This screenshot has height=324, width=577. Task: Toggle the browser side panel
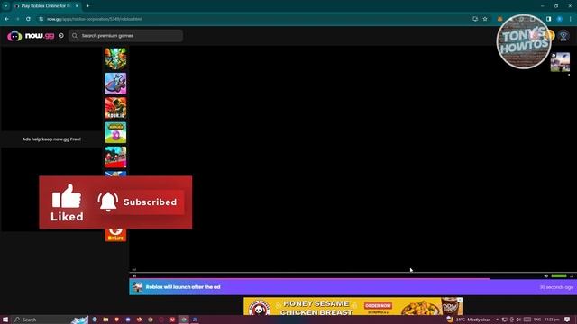point(549,19)
